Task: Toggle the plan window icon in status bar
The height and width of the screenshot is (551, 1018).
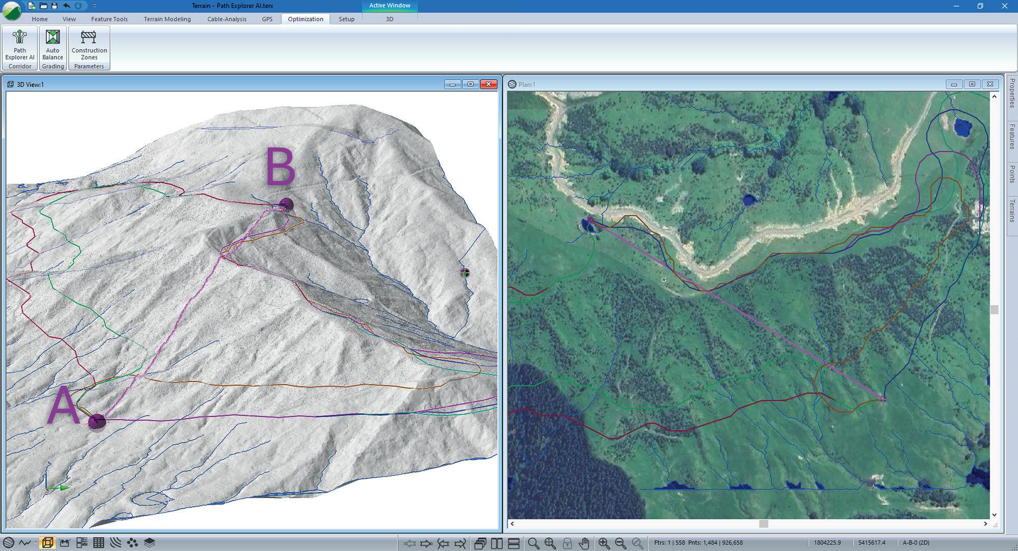Action: pos(9,543)
